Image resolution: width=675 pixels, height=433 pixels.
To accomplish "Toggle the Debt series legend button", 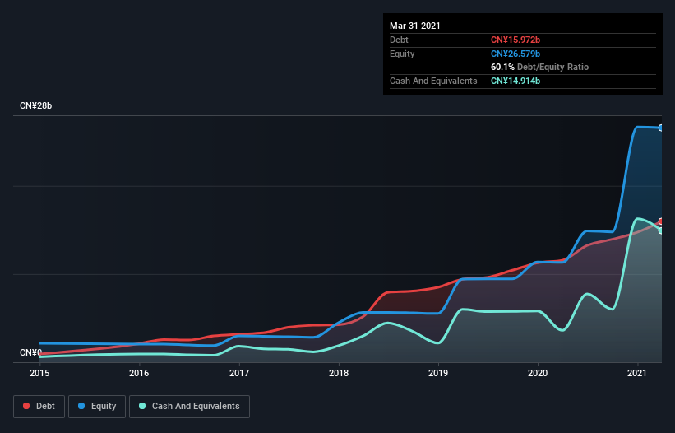I will [x=39, y=407].
